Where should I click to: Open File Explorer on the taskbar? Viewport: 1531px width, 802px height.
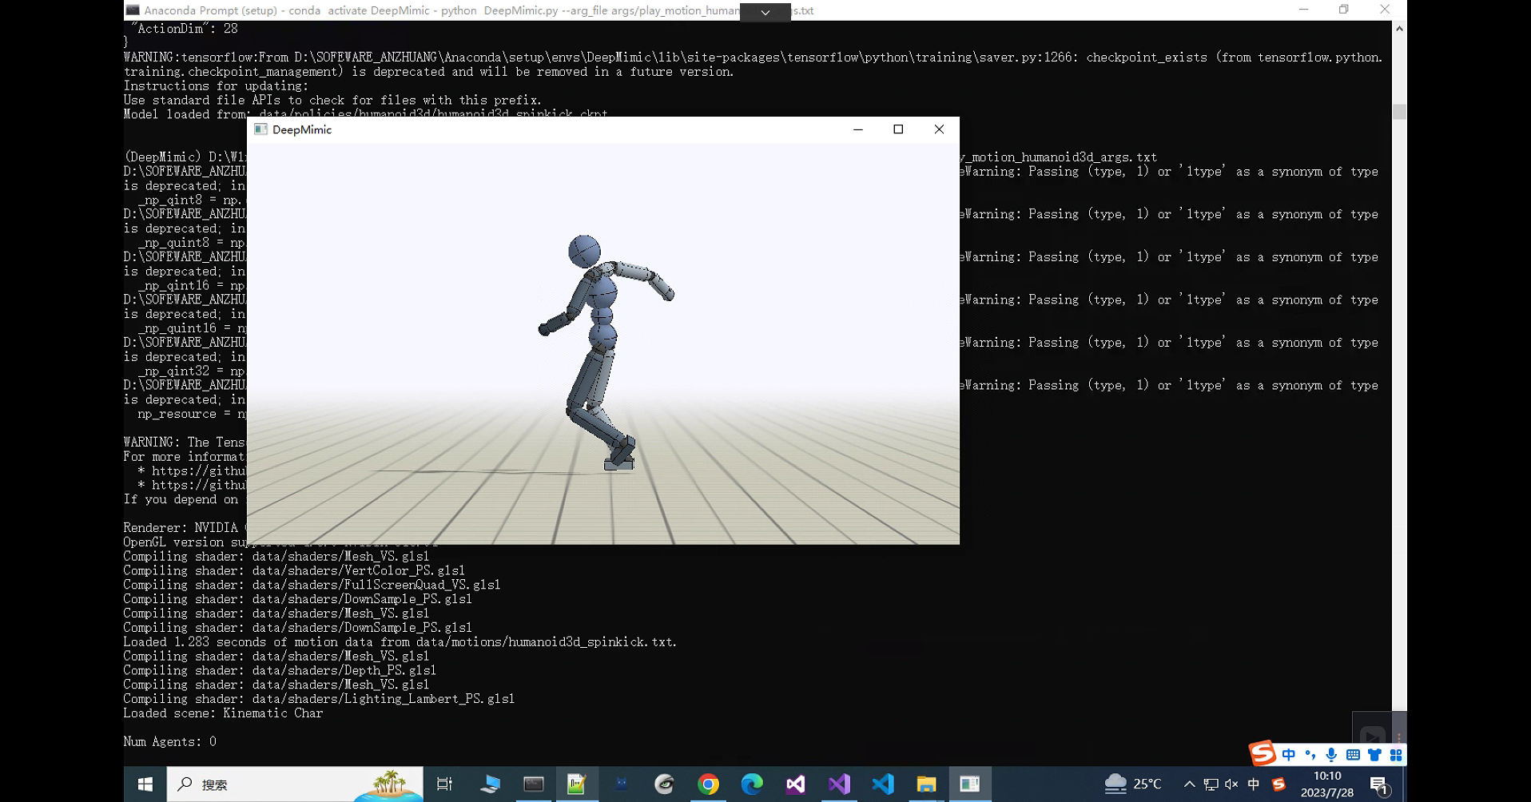(925, 784)
